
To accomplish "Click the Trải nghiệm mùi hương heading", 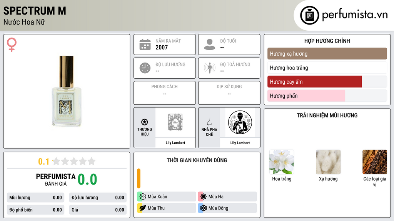I will [x=327, y=115].
